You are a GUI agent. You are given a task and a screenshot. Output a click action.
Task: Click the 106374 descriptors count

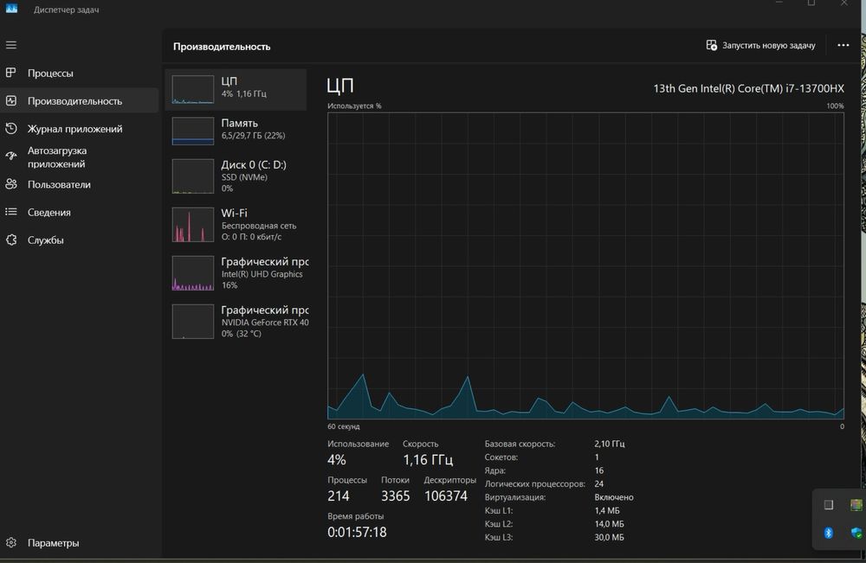click(446, 496)
